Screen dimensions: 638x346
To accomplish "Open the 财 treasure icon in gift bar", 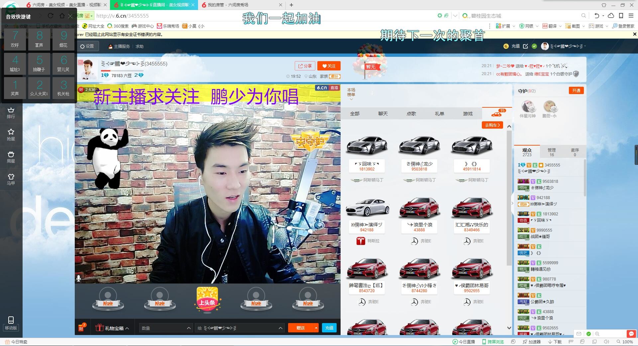I will point(81,327).
